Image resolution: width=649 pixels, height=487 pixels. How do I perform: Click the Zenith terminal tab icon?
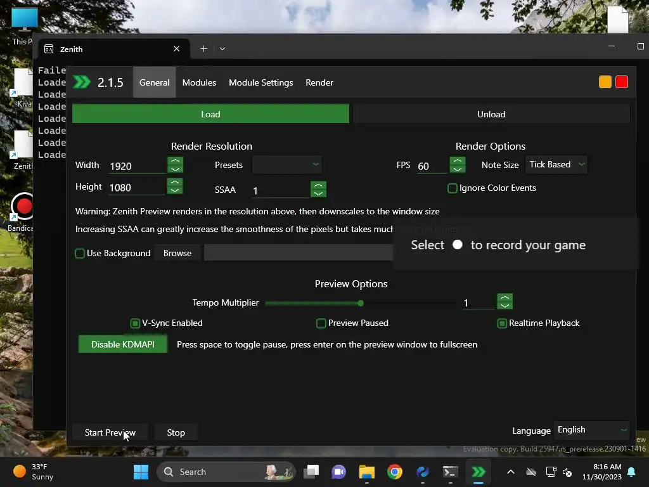[49, 49]
